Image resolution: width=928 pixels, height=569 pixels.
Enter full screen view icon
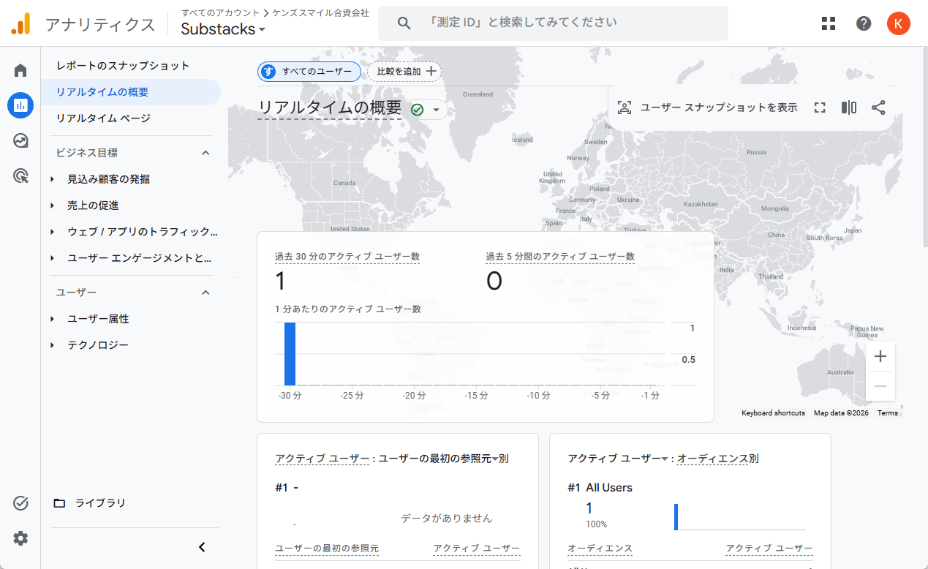[820, 108]
